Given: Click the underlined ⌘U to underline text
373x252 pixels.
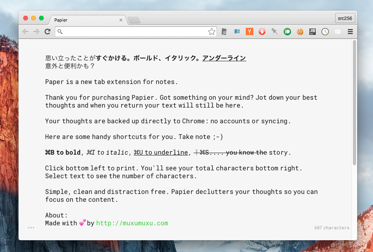Looking at the screenshot, I should point(161,152).
